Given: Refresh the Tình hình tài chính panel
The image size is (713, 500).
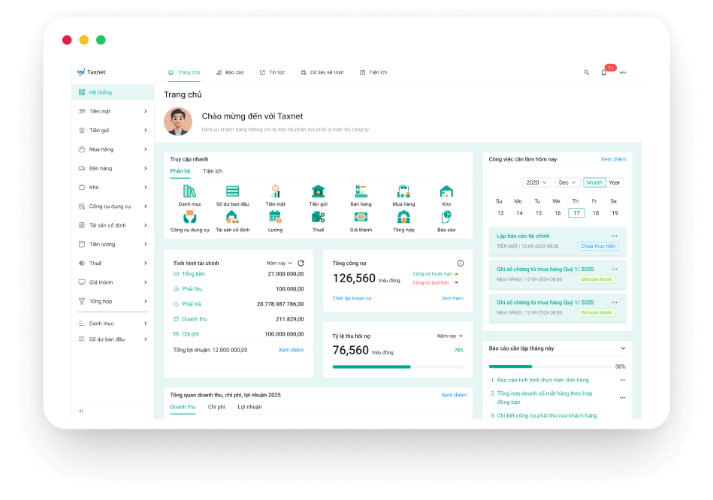Looking at the screenshot, I should (301, 264).
